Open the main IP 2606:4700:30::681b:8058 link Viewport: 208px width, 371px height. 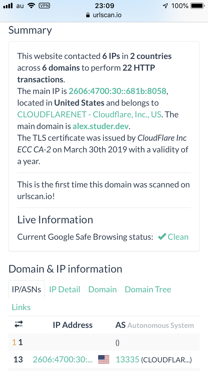(x=118, y=91)
